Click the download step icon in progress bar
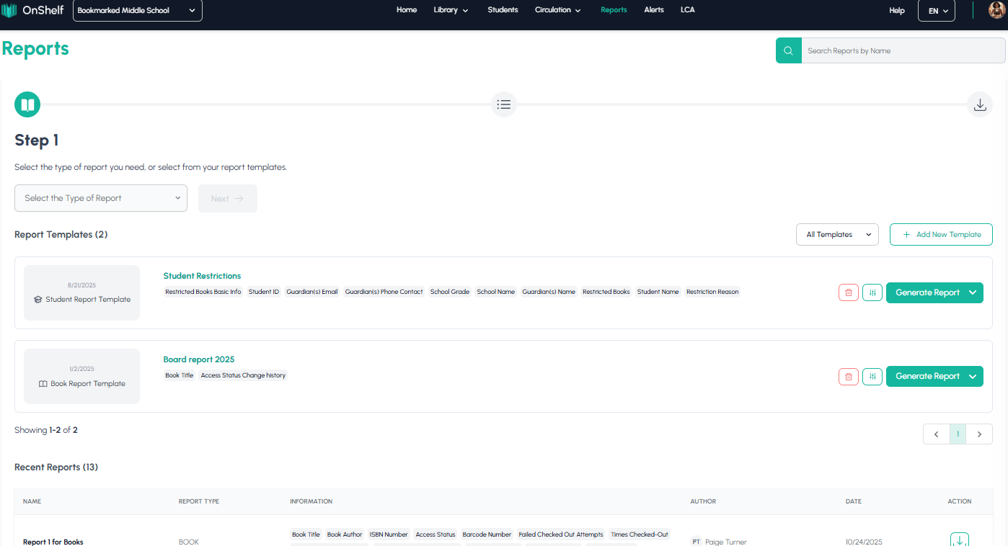This screenshot has height=546, width=1008. pyautogui.click(x=979, y=104)
